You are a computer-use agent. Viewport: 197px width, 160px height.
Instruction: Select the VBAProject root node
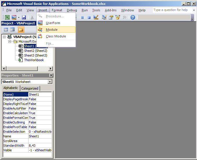click(x=24, y=37)
